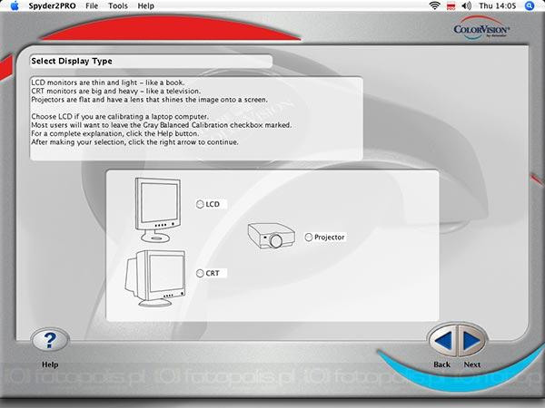Open the Tools menu
Viewport: 545px width, 408px height.
click(118, 6)
